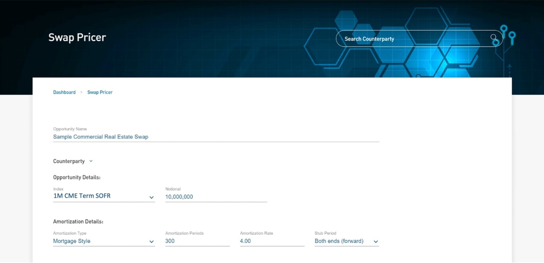The width and height of the screenshot is (544, 263).
Task: Click the breadcrumb separator arrow
Action: [81, 92]
